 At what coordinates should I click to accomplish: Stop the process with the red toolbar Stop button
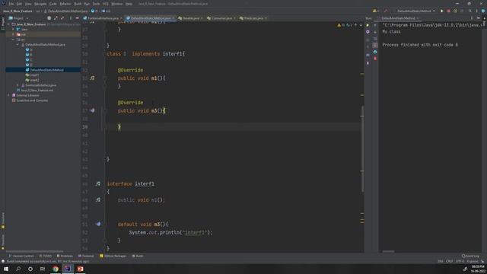(448, 11)
